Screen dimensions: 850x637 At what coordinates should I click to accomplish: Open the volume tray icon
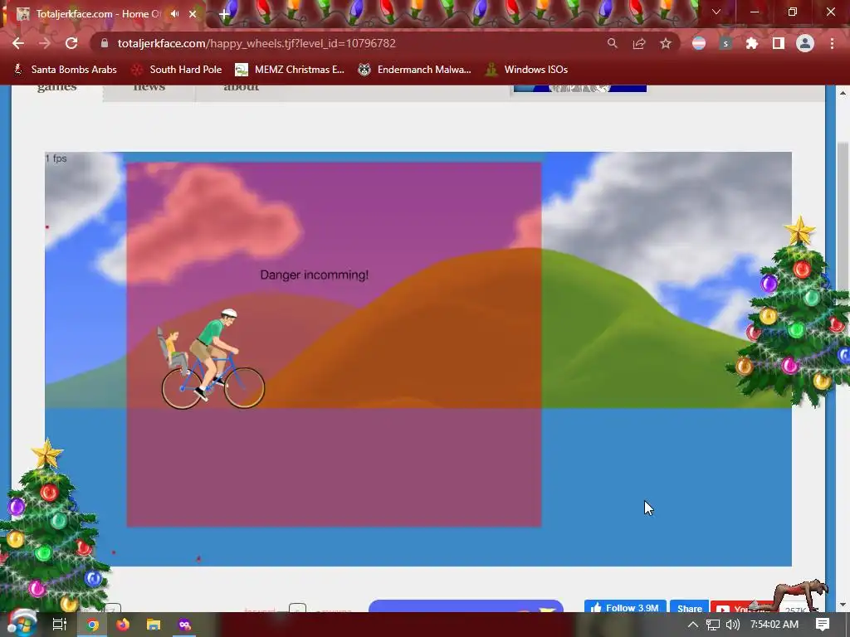(x=732, y=625)
